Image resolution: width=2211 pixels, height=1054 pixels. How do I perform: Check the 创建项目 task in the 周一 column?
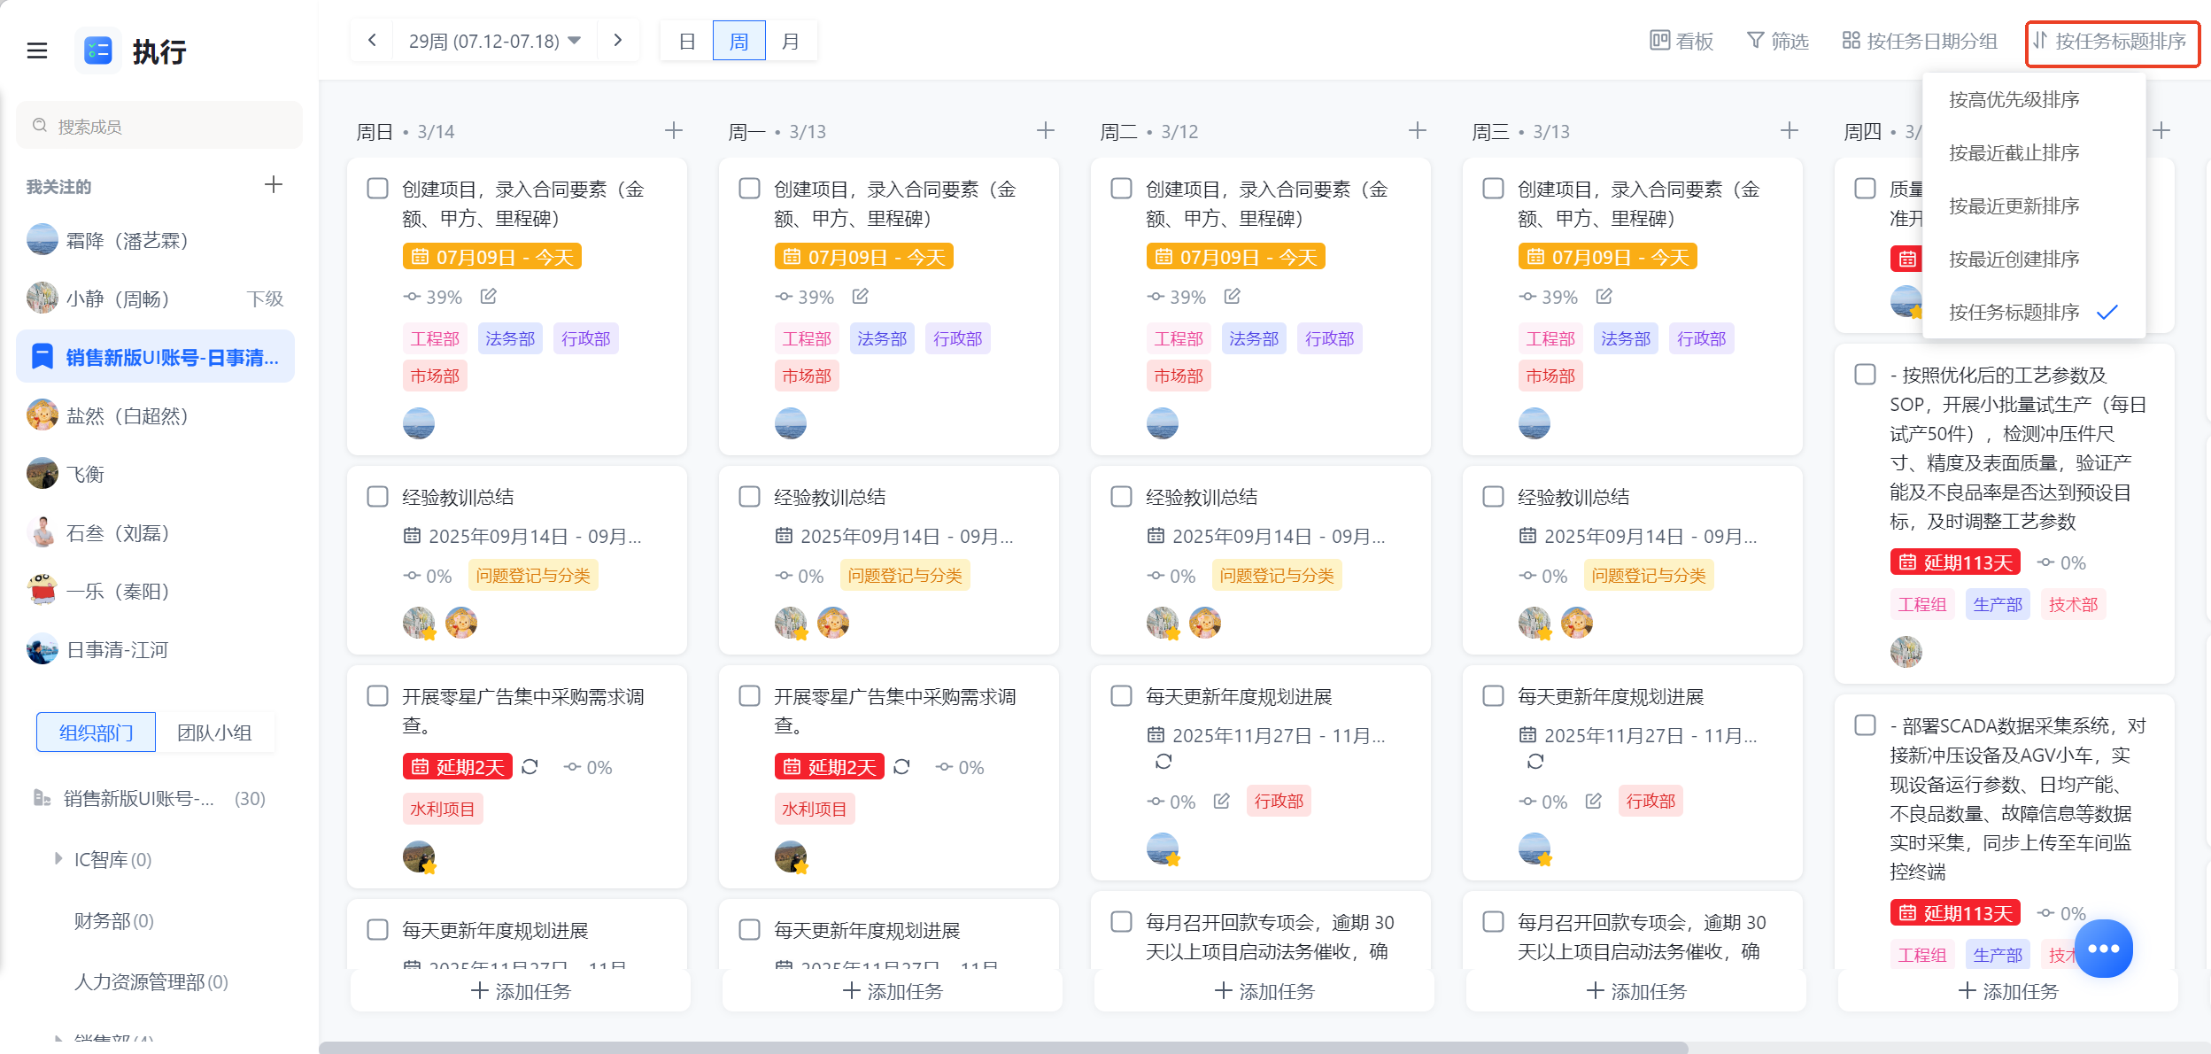pyautogui.click(x=750, y=189)
